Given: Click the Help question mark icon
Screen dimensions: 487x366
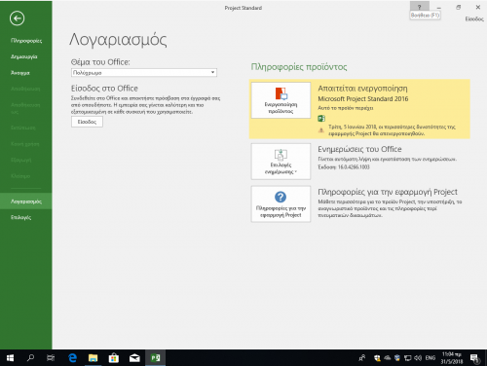Looking at the screenshot, I should coord(419,7).
